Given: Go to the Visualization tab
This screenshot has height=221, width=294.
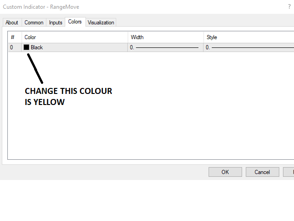Looking at the screenshot, I should [x=101, y=23].
